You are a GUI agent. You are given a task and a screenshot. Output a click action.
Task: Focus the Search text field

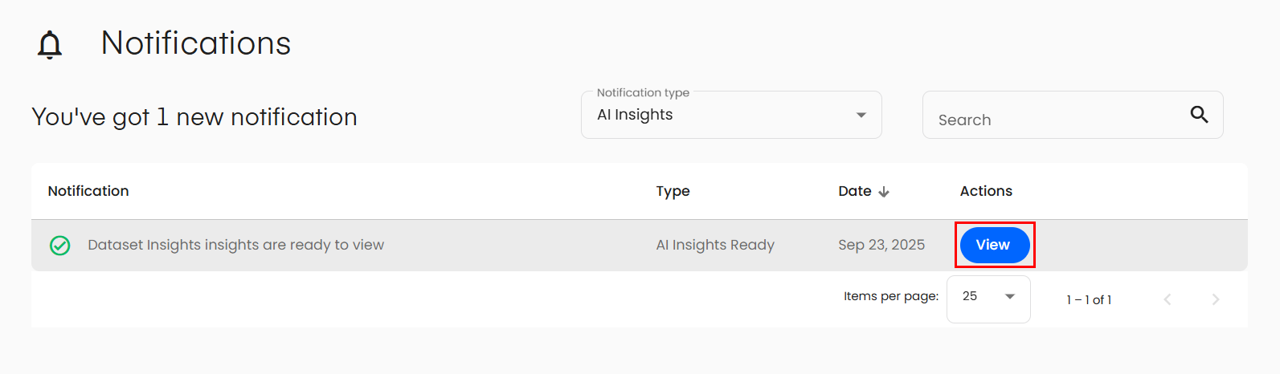[x=1053, y=120]
